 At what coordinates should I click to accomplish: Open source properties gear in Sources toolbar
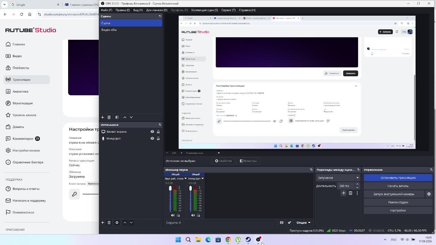tap(117, 223)
